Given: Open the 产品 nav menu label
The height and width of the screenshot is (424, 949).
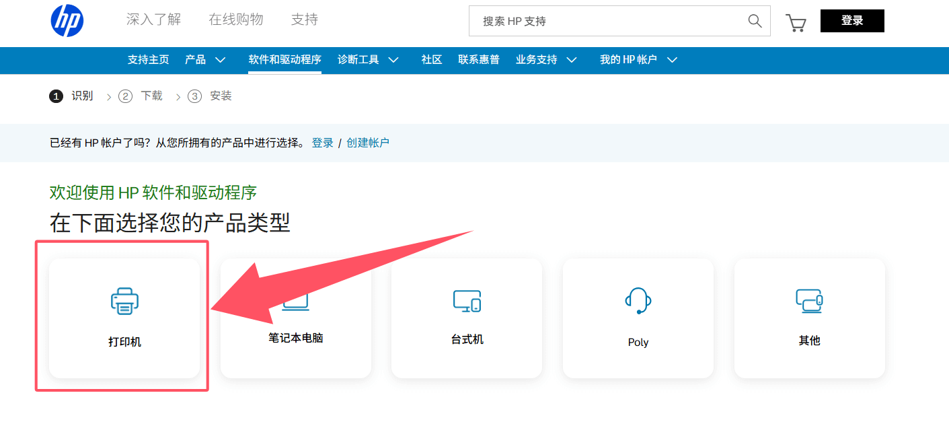Looking at the screenshot, I should click(x=196, y=60).
